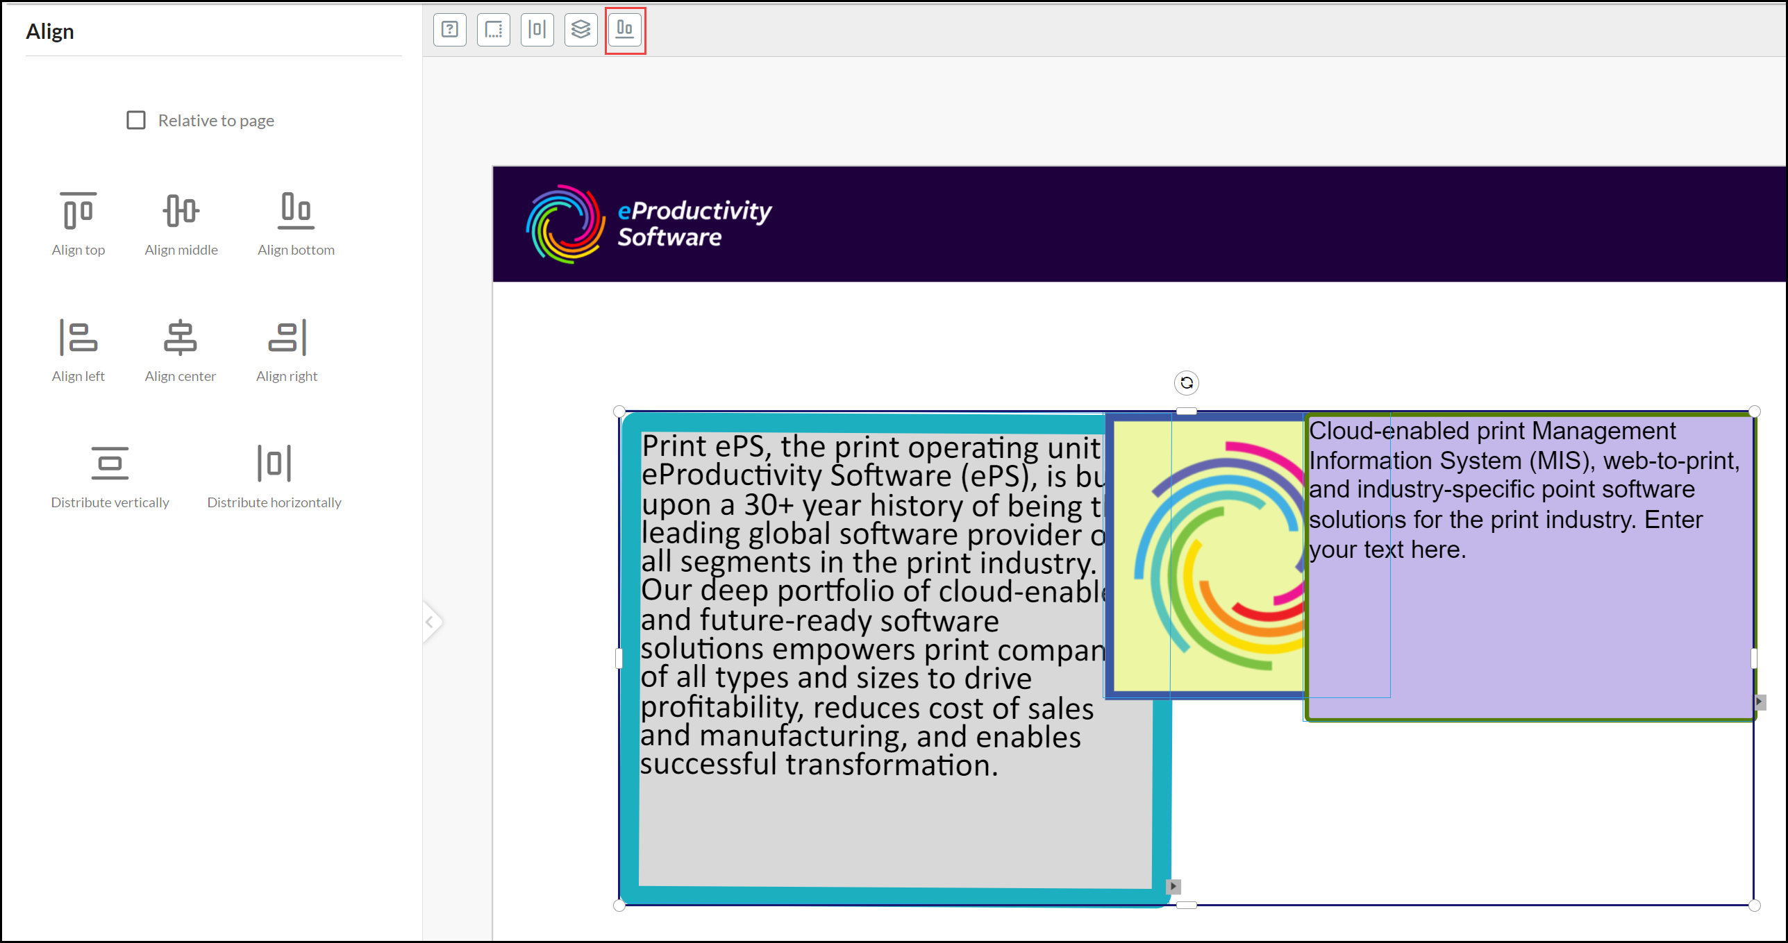The width and height of the screenshot is (1788, 943).
Task: Select the Align middle icon
Action: click(x=181, y=211)
